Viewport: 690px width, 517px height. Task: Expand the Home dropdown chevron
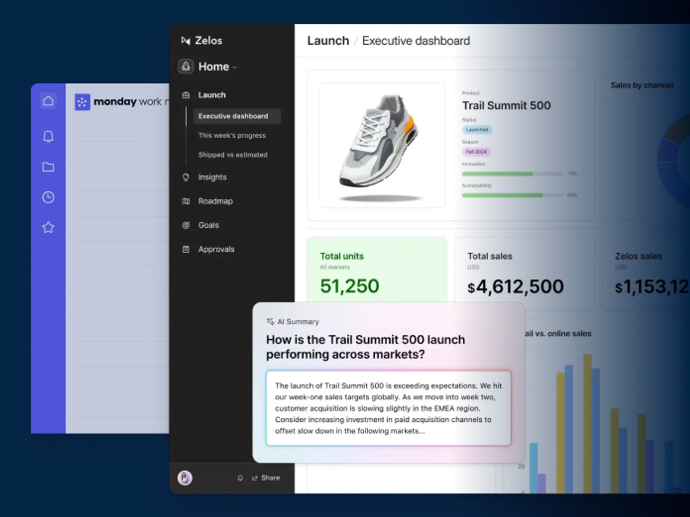coord(235,67)
